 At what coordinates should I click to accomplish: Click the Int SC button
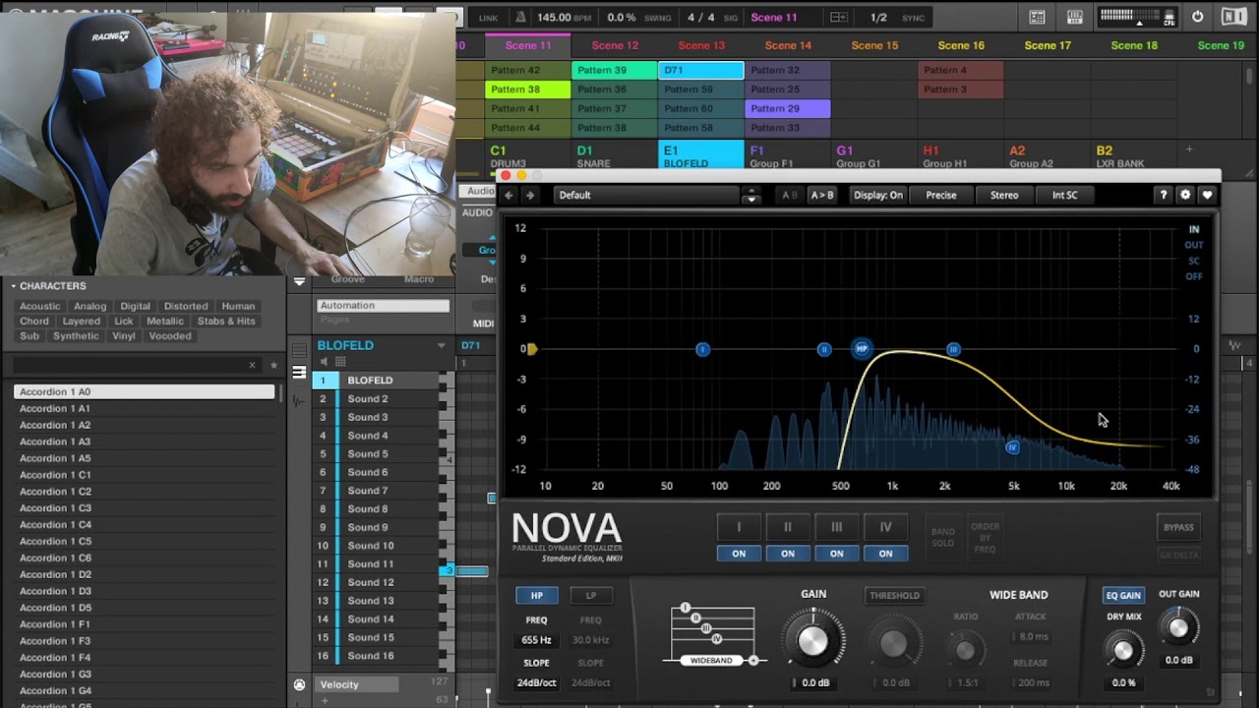1065,195
